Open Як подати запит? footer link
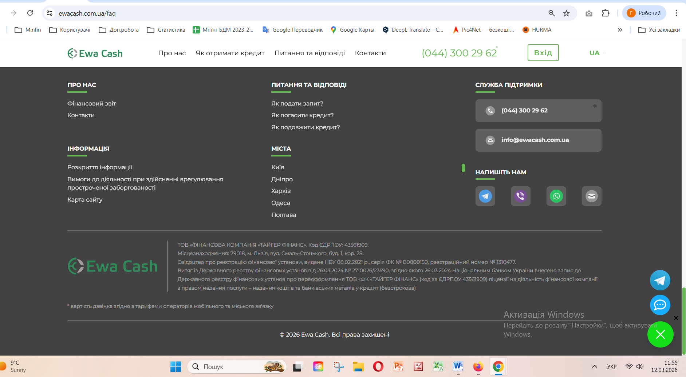Screen dimensions: 686x377 click(x=297, y=104)
